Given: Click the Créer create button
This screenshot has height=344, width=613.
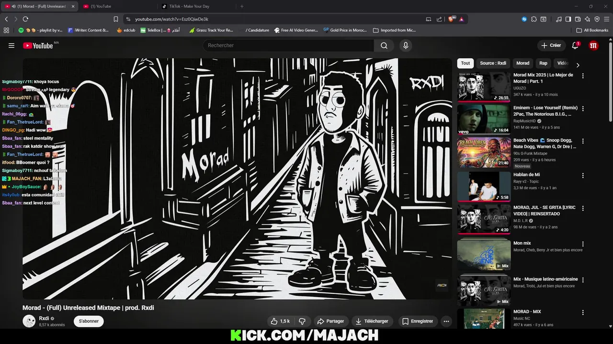Looking at the screenshot, I should (x=551, y=45).
